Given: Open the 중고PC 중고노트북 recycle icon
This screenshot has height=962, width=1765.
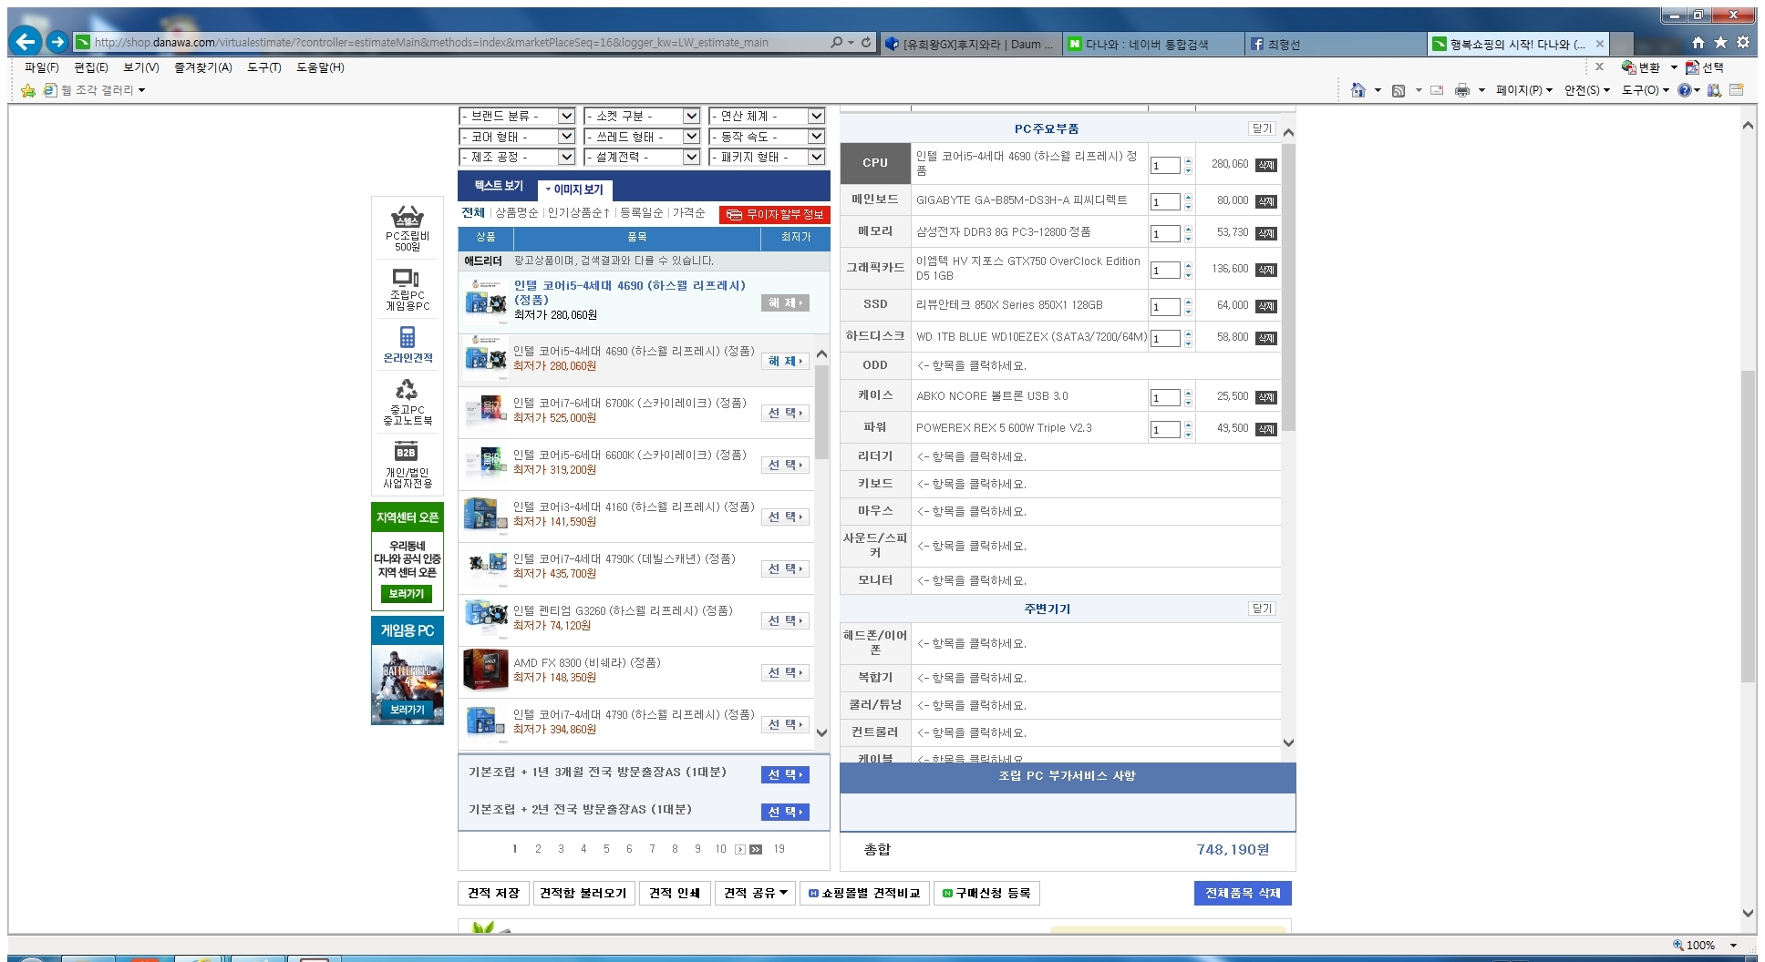Looking at the screenshot, I should coord(407,390).
